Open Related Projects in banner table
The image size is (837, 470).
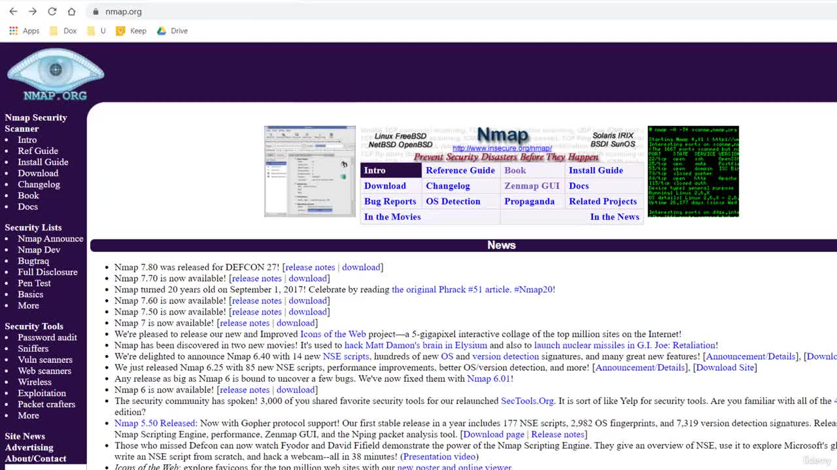click(x=603, y=202)
